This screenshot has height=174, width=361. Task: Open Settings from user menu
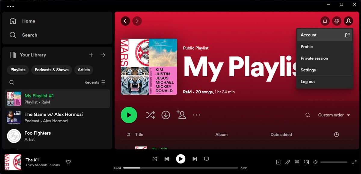point(325,70)
